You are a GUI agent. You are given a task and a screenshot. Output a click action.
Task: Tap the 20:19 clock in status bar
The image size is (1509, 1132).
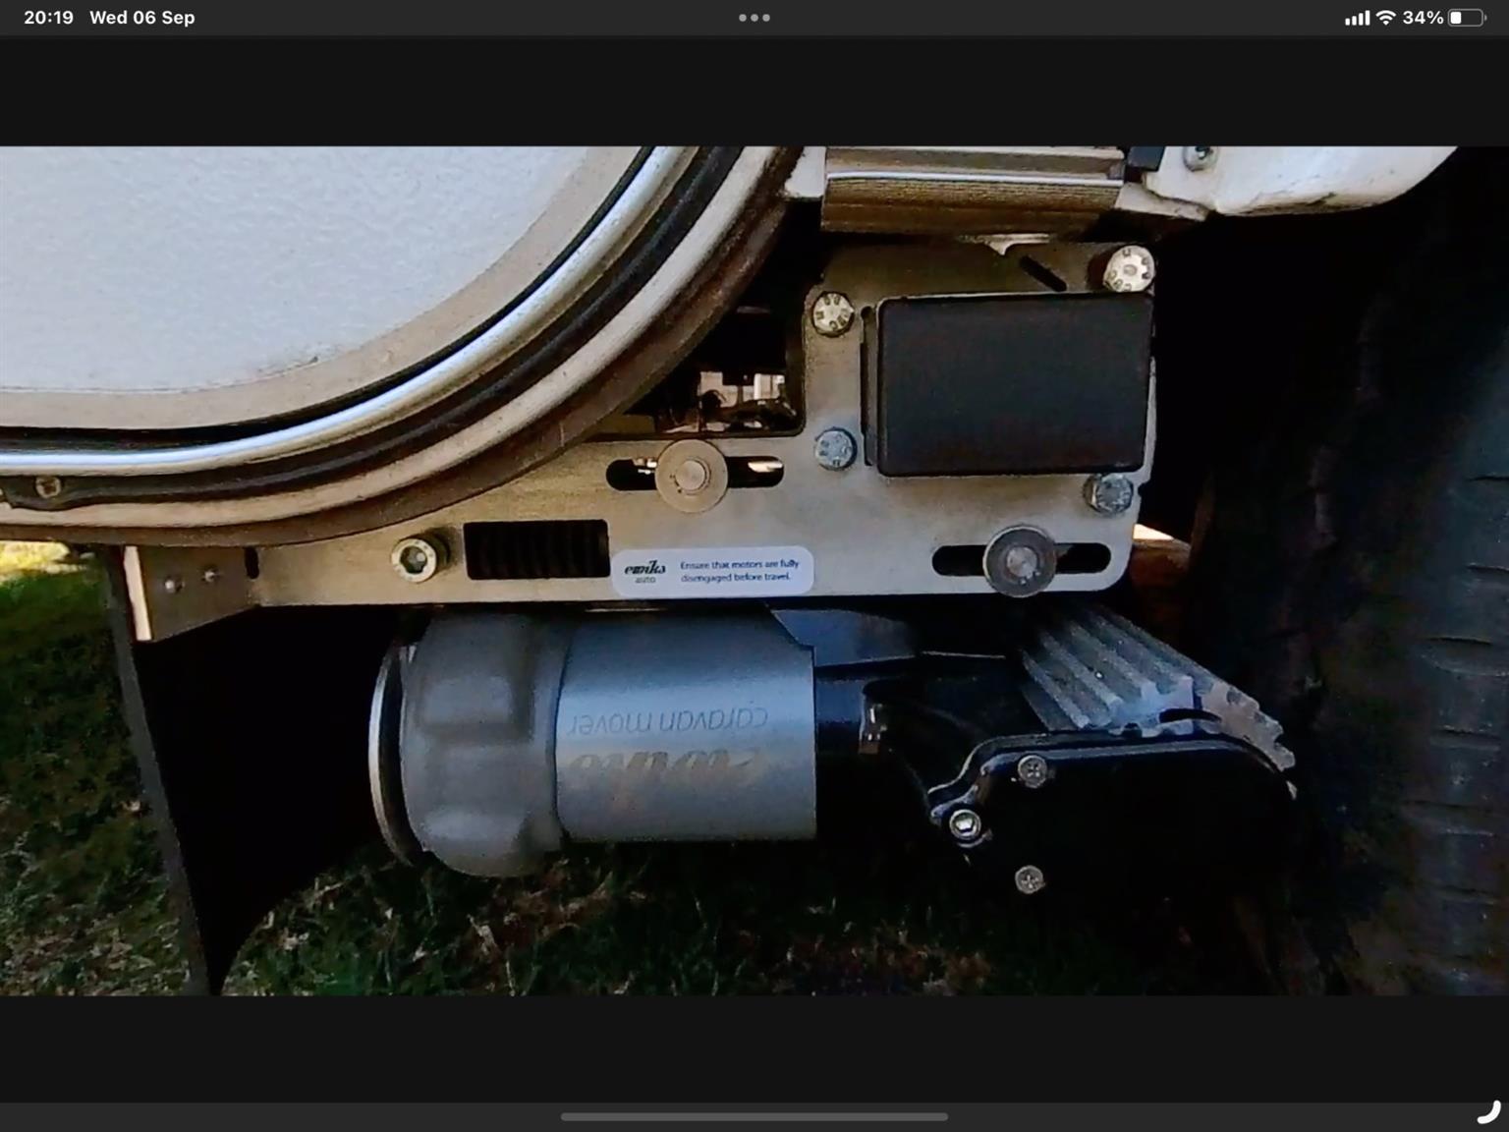pos(48,18)
